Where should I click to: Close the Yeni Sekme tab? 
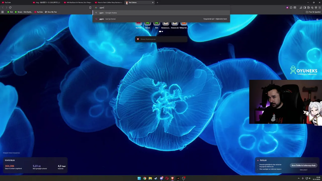click(153, 3)
